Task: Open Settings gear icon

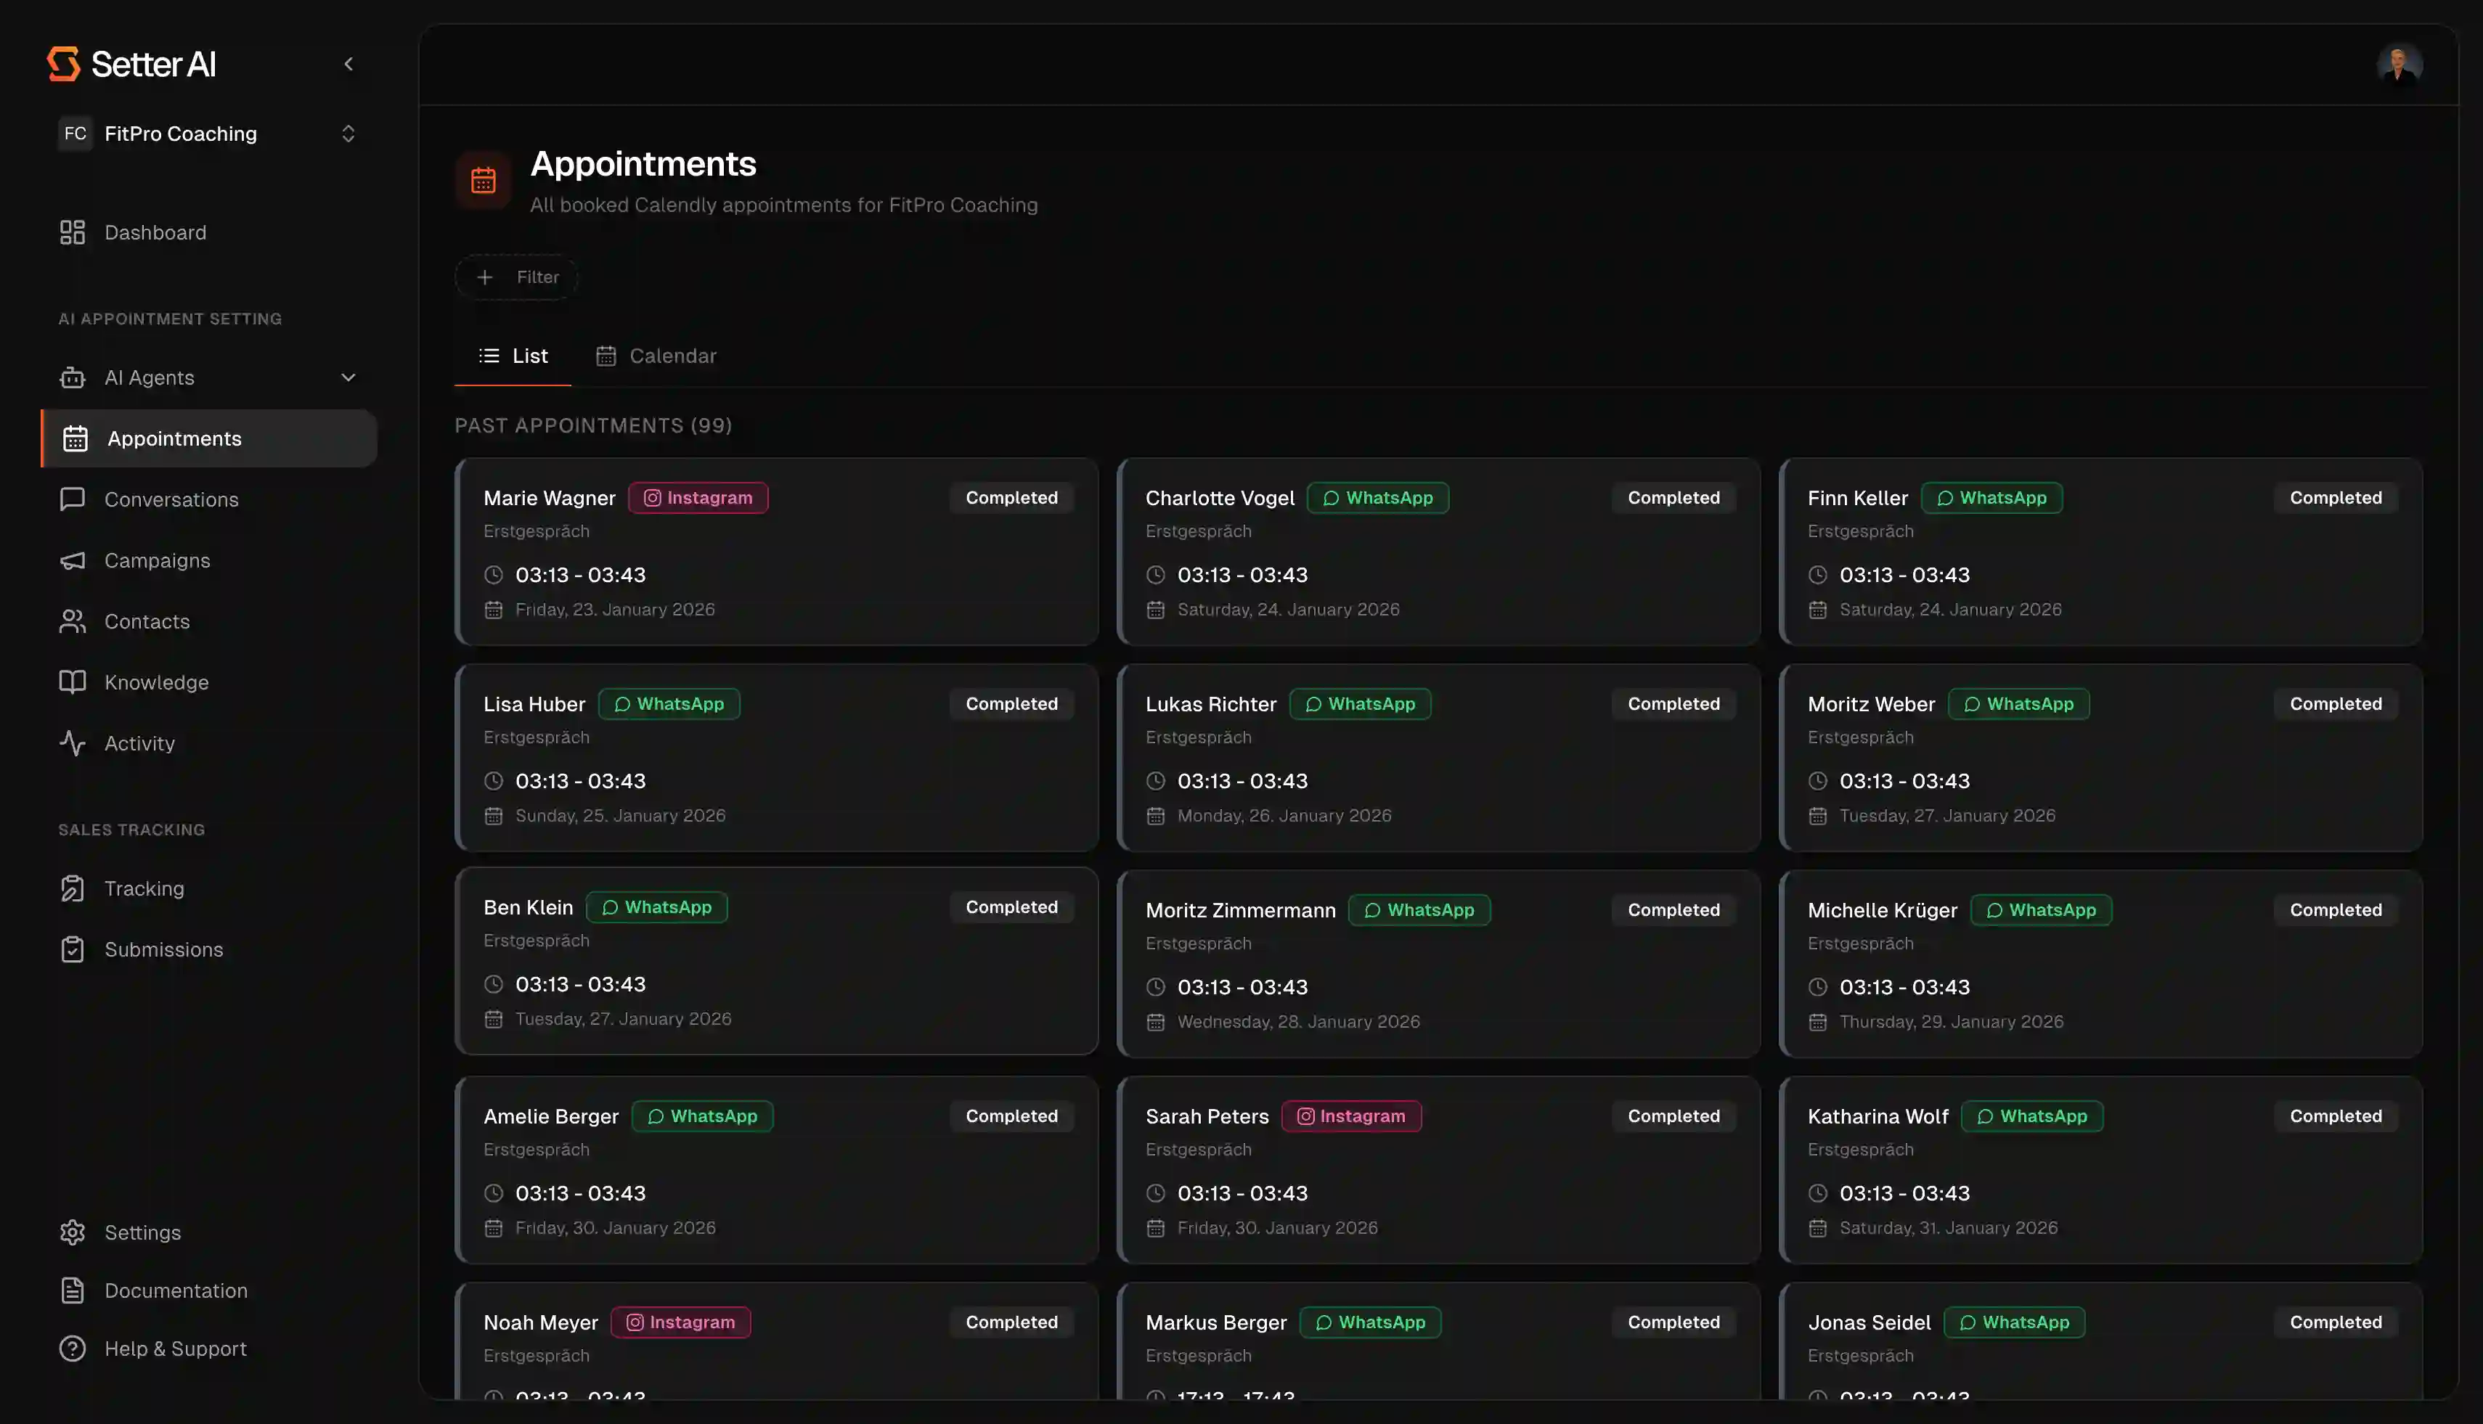Action: [x=73, y=1232]
